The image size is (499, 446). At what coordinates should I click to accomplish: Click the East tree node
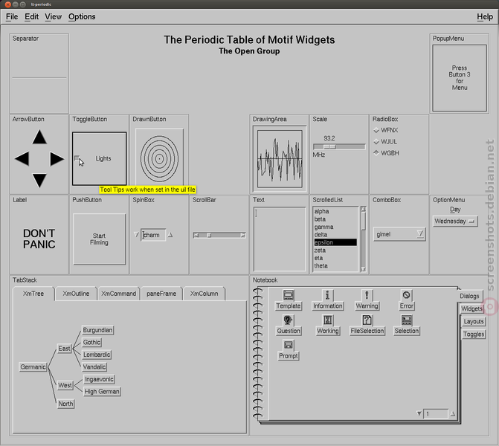pos(64,349)
